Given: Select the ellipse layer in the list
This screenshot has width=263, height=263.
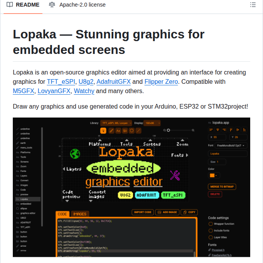Looking at the screenshot, I should click(28, 209).
